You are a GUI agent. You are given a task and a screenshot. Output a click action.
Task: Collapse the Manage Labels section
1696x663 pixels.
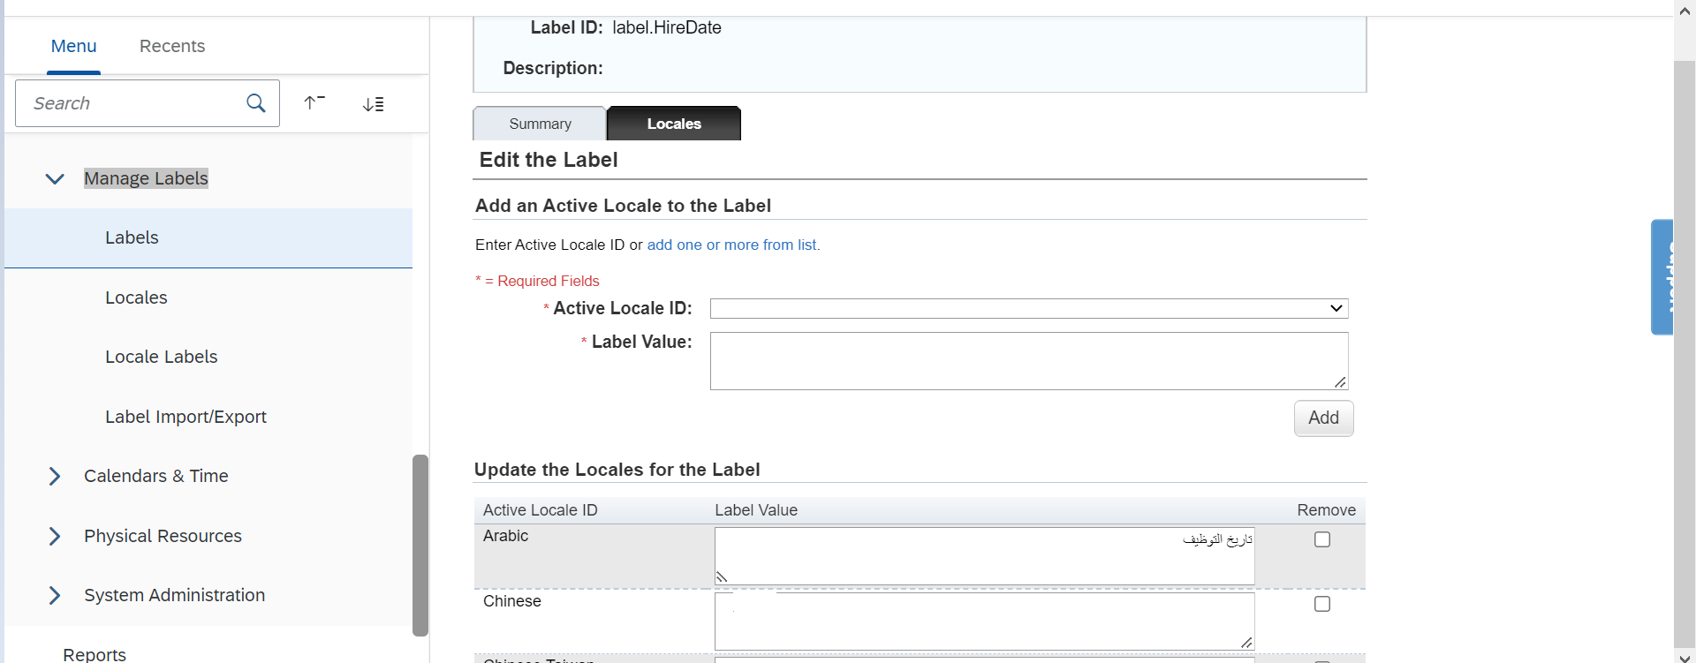55,178
